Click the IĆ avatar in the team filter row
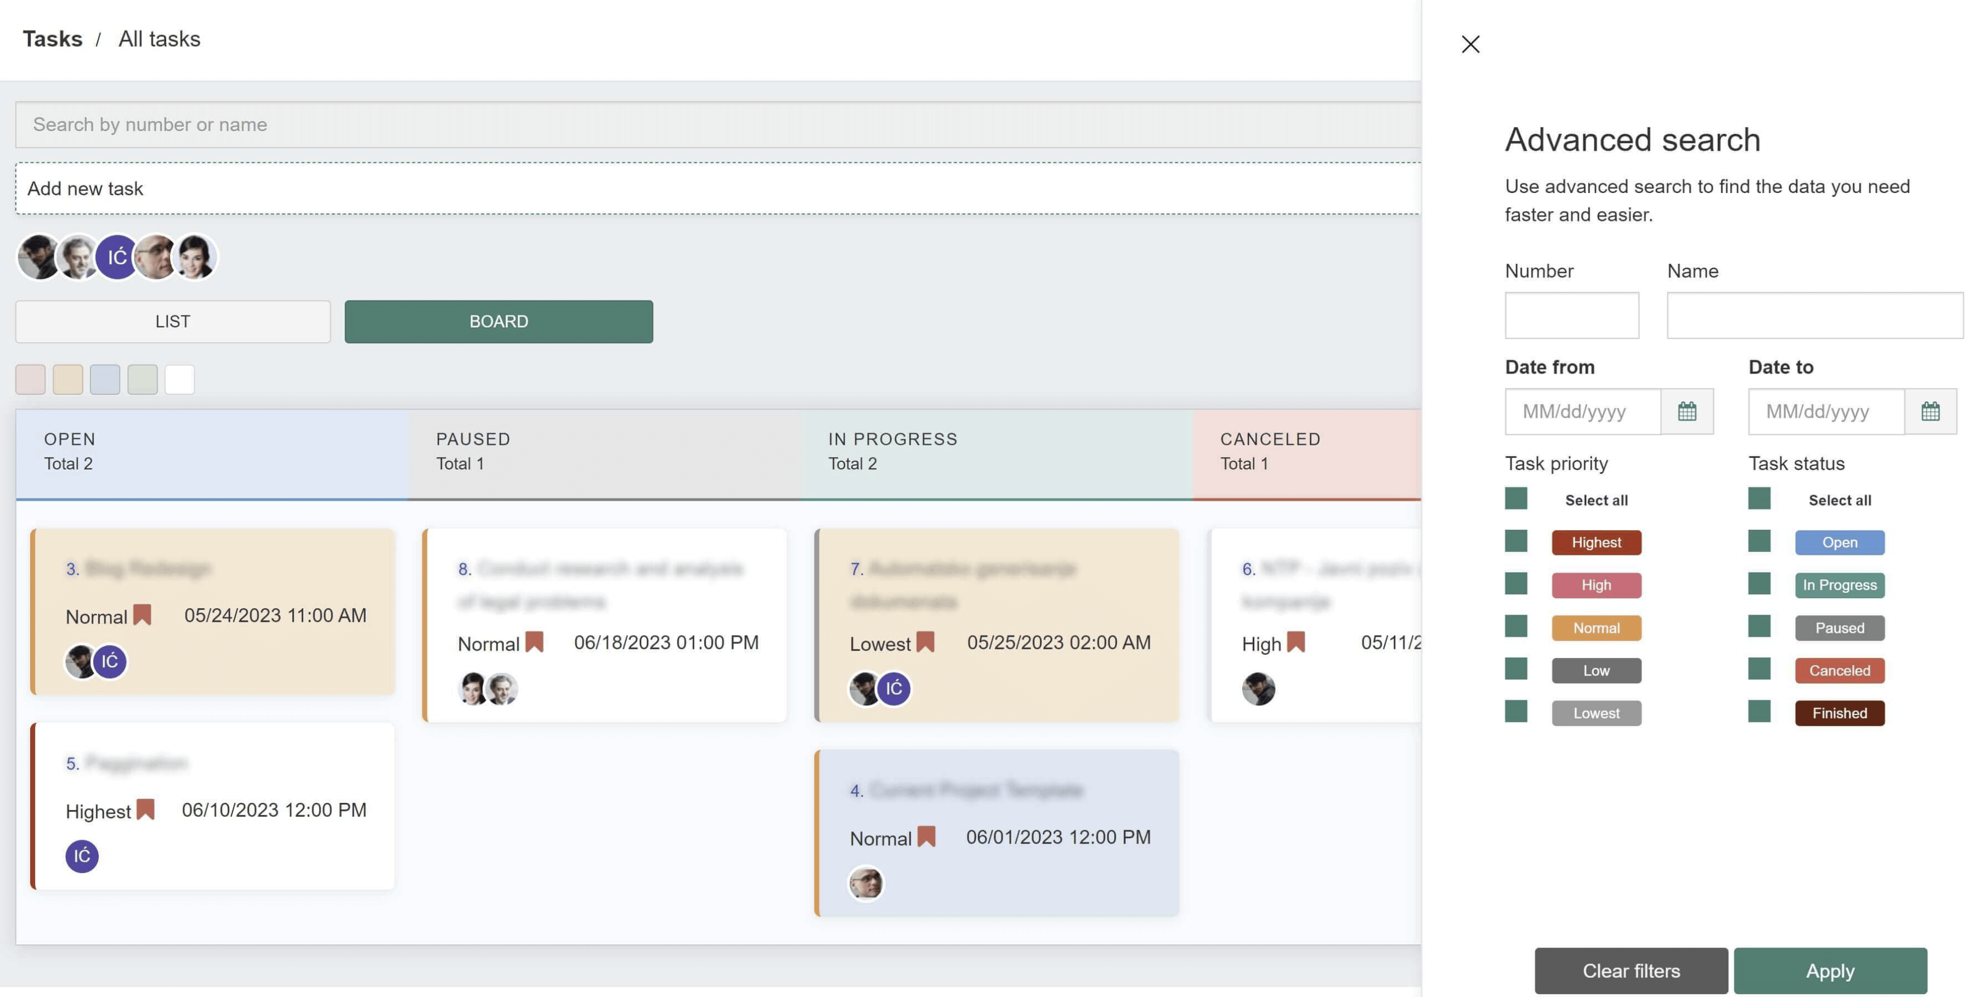This screenshot has height=997, width=1986. point(117,257)
